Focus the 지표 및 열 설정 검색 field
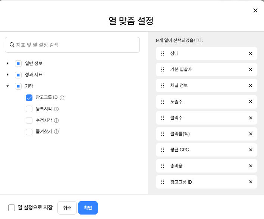This screenshot has height=219, width=264. coord(72,45)
